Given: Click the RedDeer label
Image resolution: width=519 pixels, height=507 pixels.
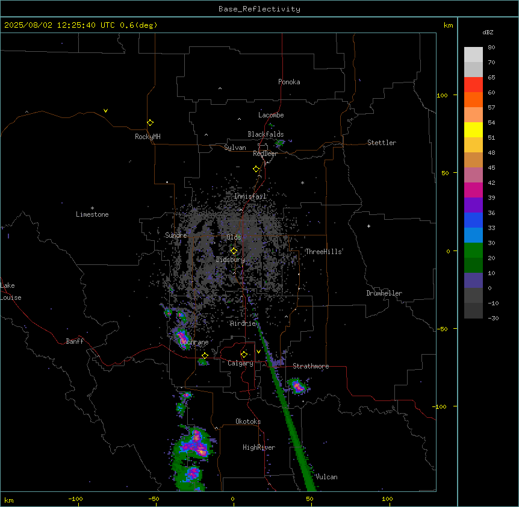Looking at the screenshot, I should (265, 154).
